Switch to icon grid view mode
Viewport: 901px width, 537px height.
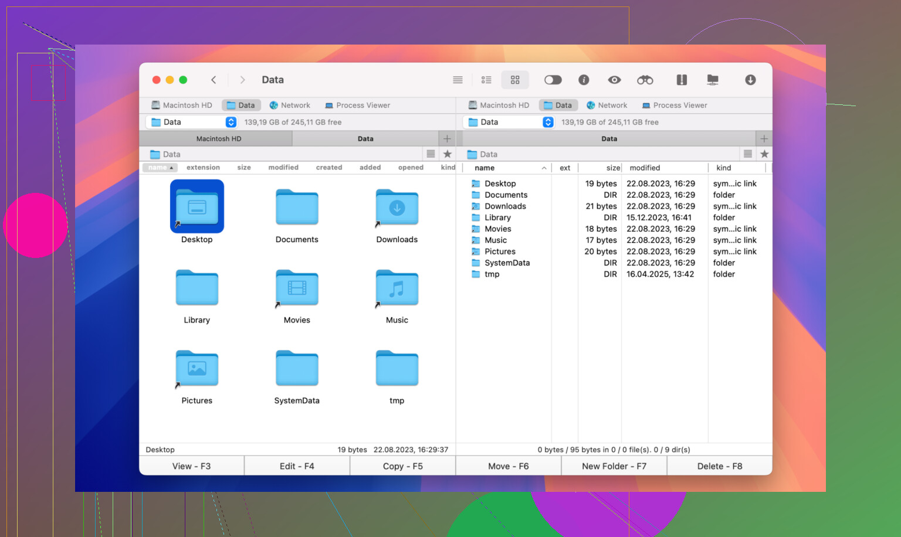click(x=515, y=80)
